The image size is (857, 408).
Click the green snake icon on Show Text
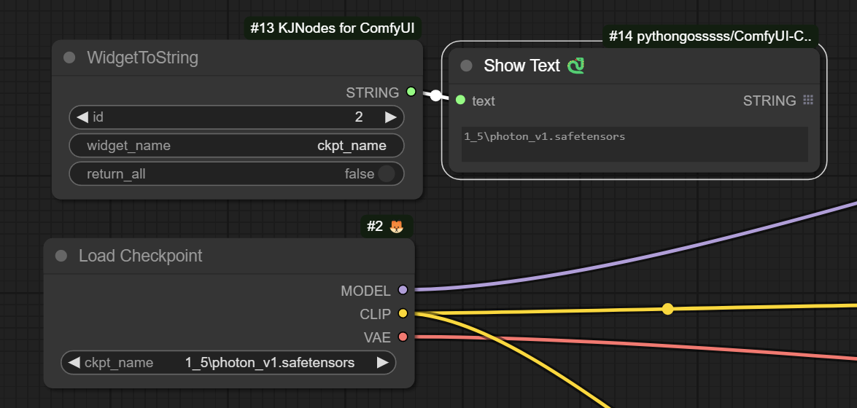pos(576,66)
